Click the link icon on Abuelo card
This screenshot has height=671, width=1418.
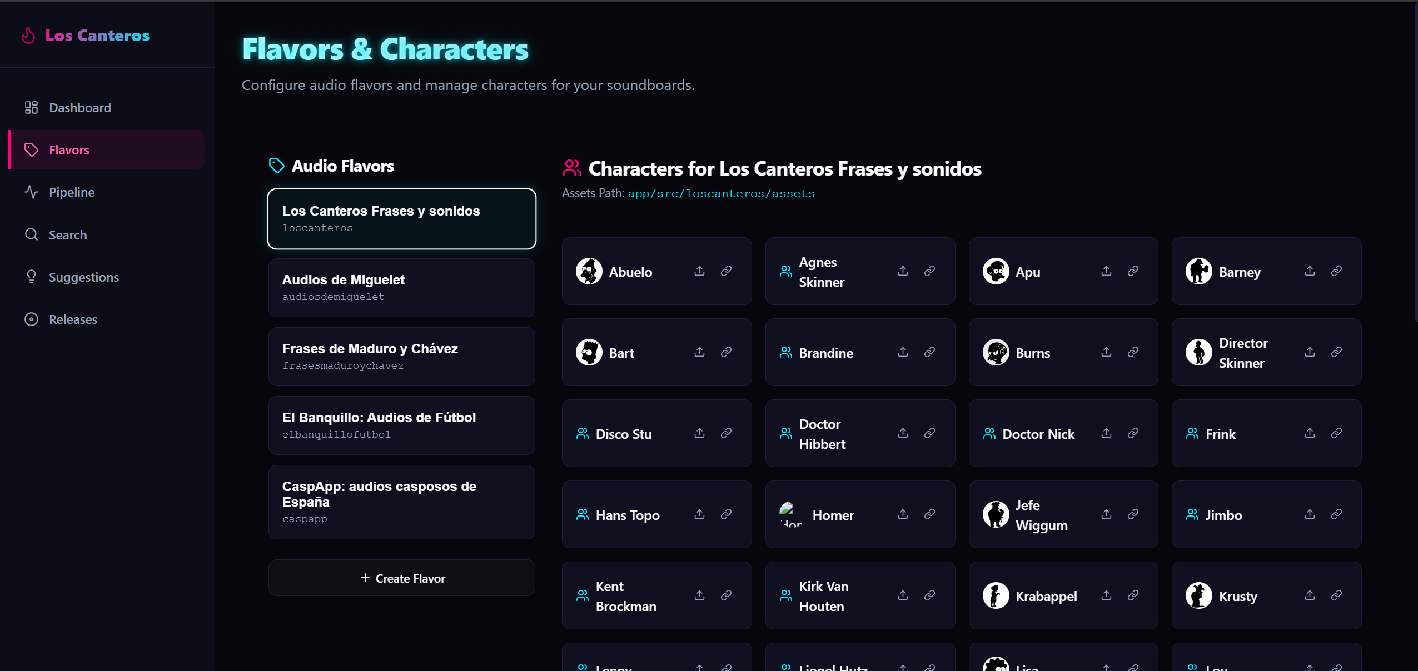tap(726, 271)
